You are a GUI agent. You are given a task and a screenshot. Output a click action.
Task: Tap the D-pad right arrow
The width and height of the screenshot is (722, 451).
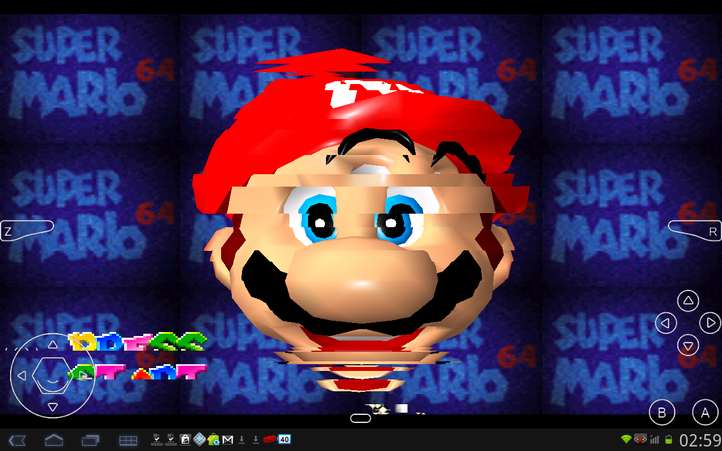pos(83,375)
